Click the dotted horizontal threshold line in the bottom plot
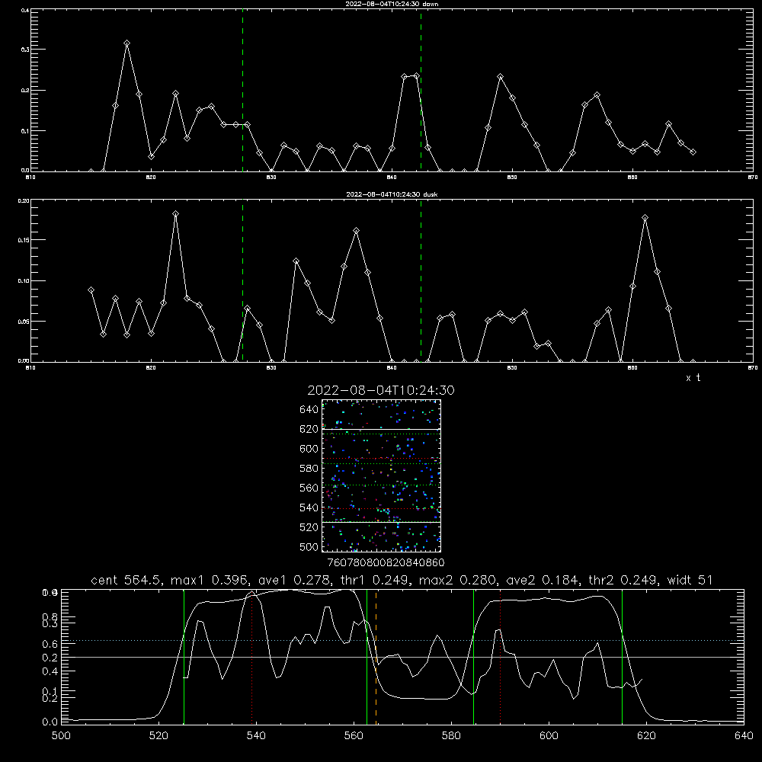 (402, 641)
